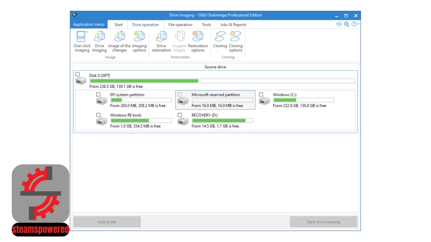Image resolution: width=431 pixels, height=242 pixels.
Task: Click the EFI system partition usage bar
Action: click(x=141, y=100)
